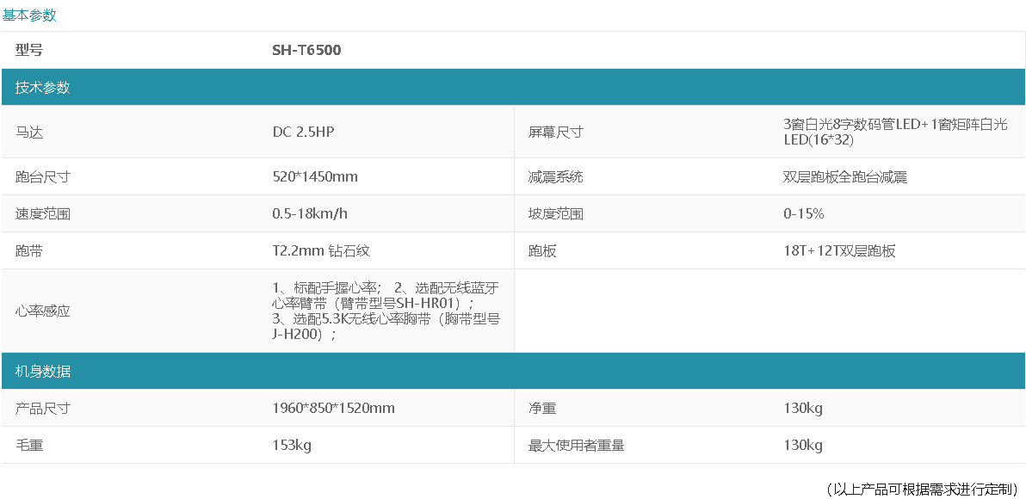Click the customization note below the table
This screenshot has width=1026, height=499.
tap(922, 489)
